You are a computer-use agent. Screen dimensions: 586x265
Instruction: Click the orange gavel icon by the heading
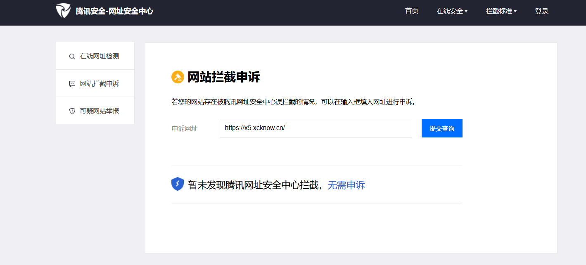tap(178, 77)
